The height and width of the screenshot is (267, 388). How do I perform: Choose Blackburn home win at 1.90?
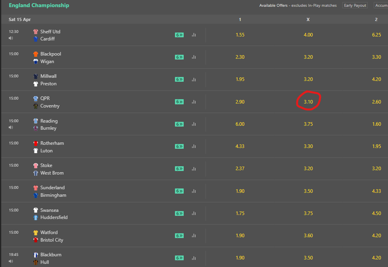[x=240, y=258]
